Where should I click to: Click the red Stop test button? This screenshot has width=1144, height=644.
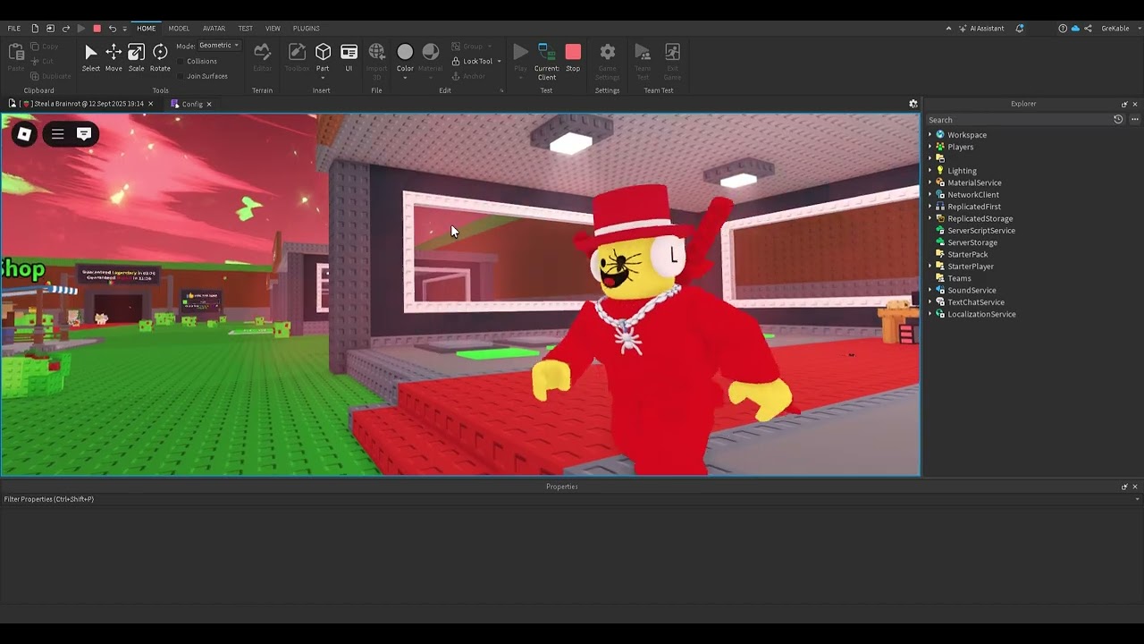pyautogui.click(x=573, y=52)
